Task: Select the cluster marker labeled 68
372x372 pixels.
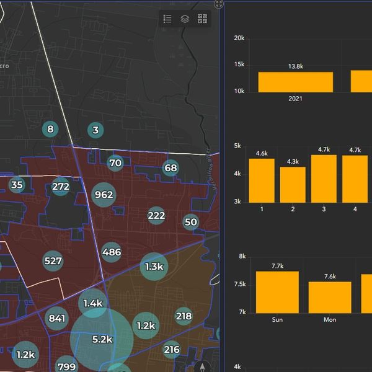Action: click(170, 168)
